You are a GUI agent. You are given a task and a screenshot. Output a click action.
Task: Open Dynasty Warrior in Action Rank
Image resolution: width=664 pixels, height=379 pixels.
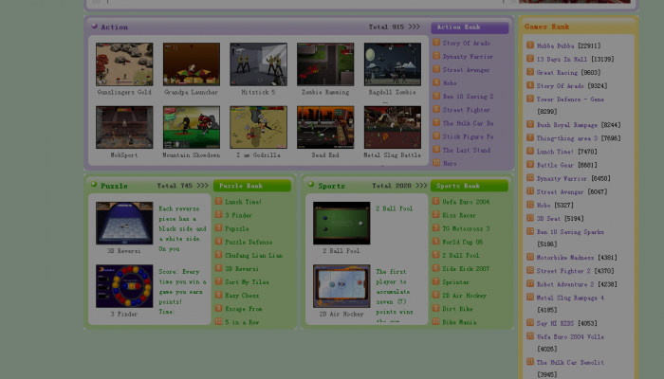(x=467, y=57)
